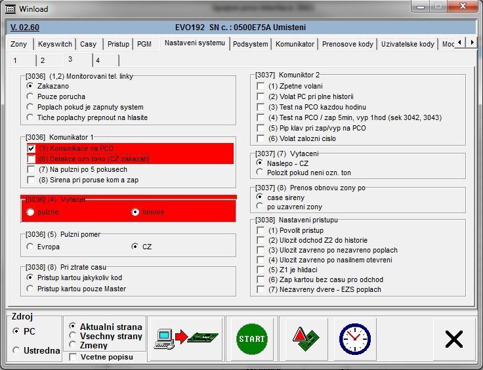Enable Zpetne volani checkbox
Viewport: 483px width, 370px height.
point(261,87)
